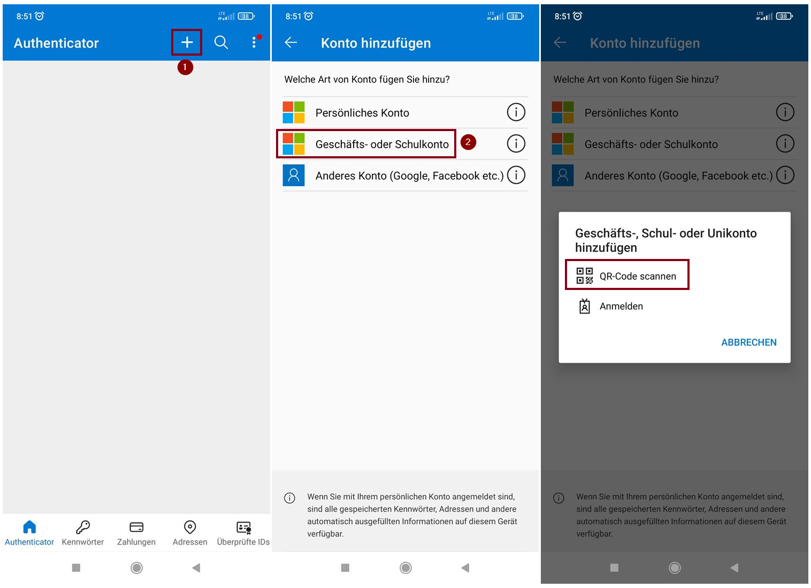This screenshot has width=811, height=588.
Task: Tap Android recents square on left screen
Action: coord(76,568)
